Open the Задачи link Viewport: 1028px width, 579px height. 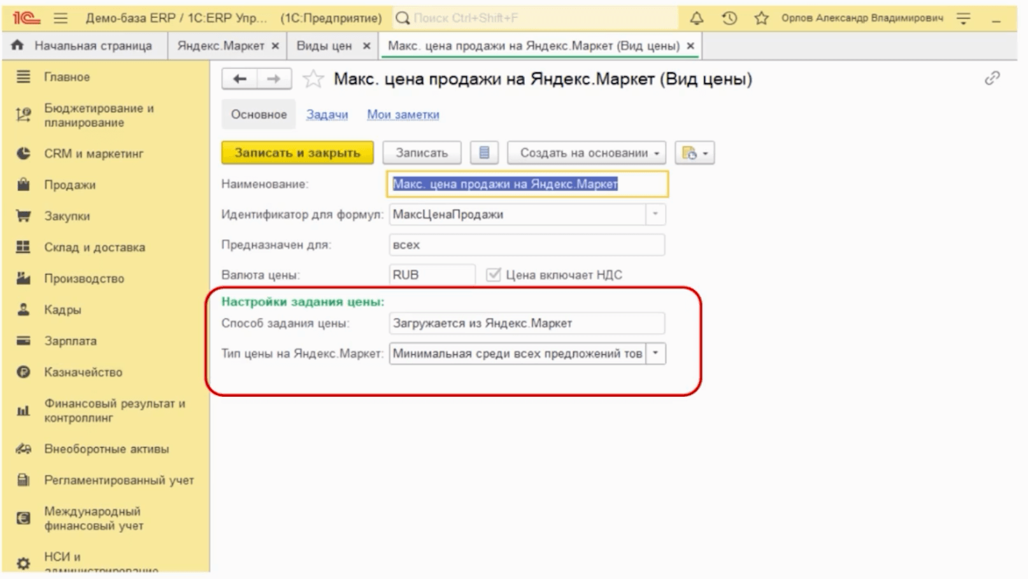point(327,115)
